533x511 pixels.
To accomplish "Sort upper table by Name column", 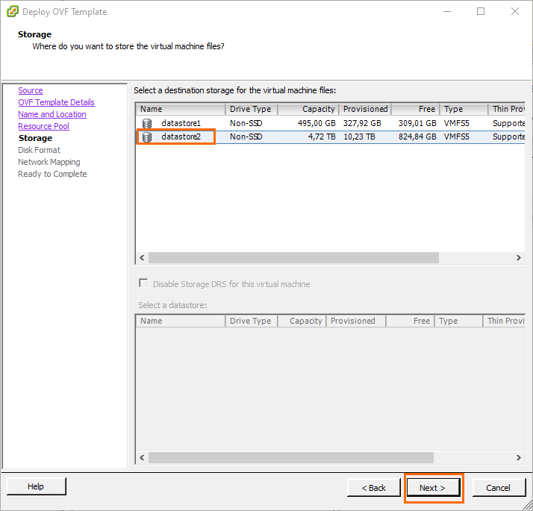I will [180, 109].
